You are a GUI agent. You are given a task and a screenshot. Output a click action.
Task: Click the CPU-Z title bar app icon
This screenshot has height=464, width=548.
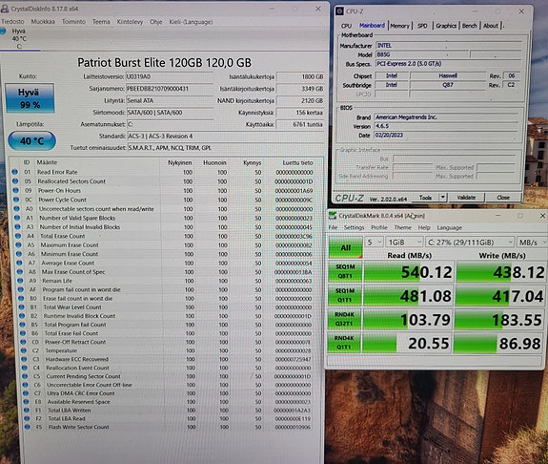(x=339, y=11)
